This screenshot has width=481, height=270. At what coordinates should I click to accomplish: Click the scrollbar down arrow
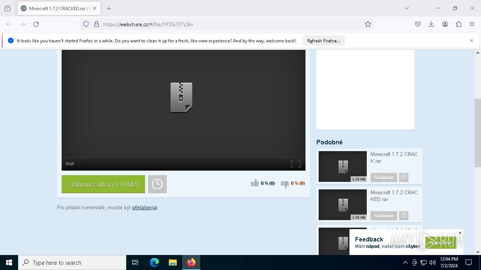pyautogui.click(x=478, y=252)
